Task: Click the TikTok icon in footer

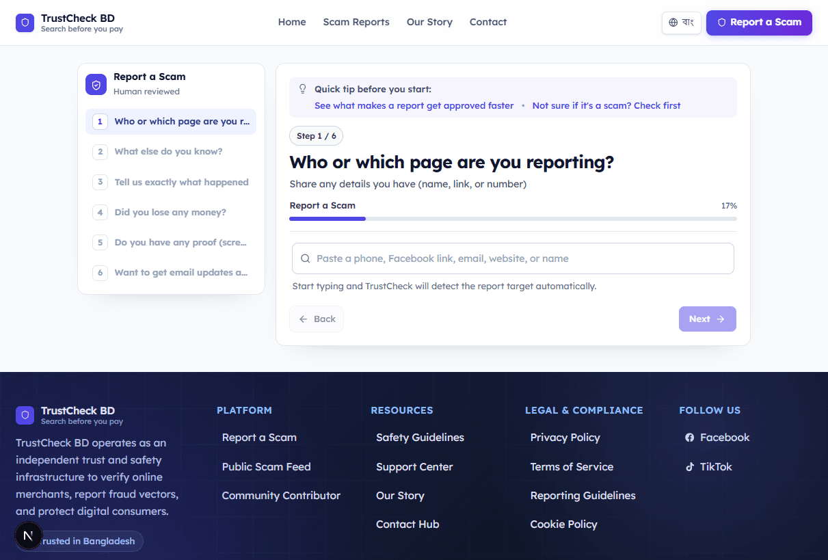Action: (690, 467)
